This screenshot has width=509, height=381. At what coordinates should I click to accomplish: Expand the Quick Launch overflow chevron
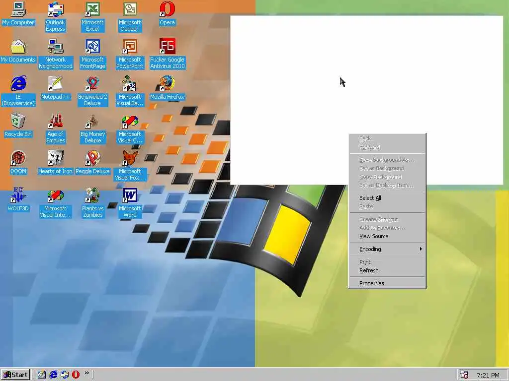coord(86,373)
